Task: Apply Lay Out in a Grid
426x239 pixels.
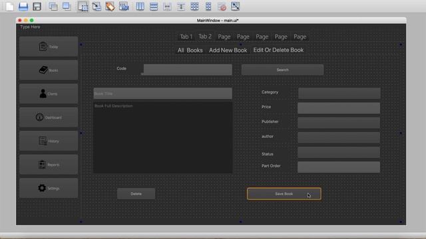Action: tap(194, 6)
